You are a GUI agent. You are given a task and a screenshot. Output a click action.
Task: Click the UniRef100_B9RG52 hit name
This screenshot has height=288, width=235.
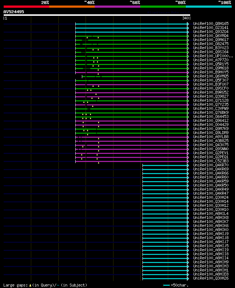[211, 93]
